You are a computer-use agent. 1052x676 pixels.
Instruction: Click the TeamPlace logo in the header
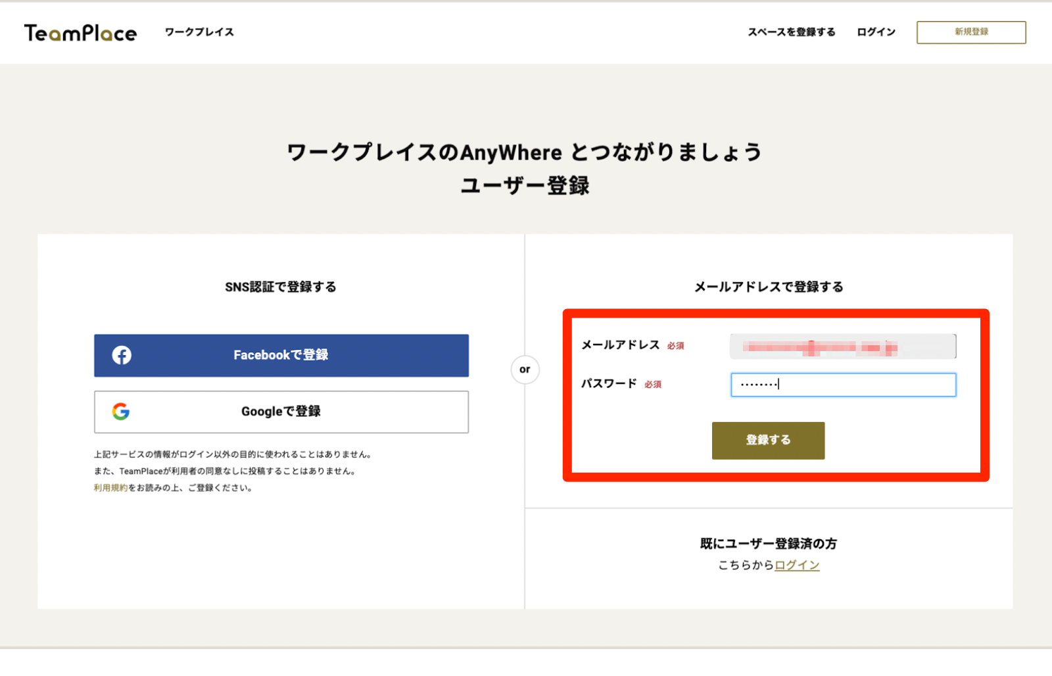pyautogui.click(x=80, y=32)
